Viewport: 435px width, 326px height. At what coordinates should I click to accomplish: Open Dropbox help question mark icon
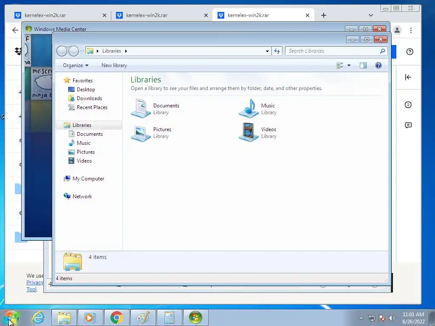click(x=410, y=52)
